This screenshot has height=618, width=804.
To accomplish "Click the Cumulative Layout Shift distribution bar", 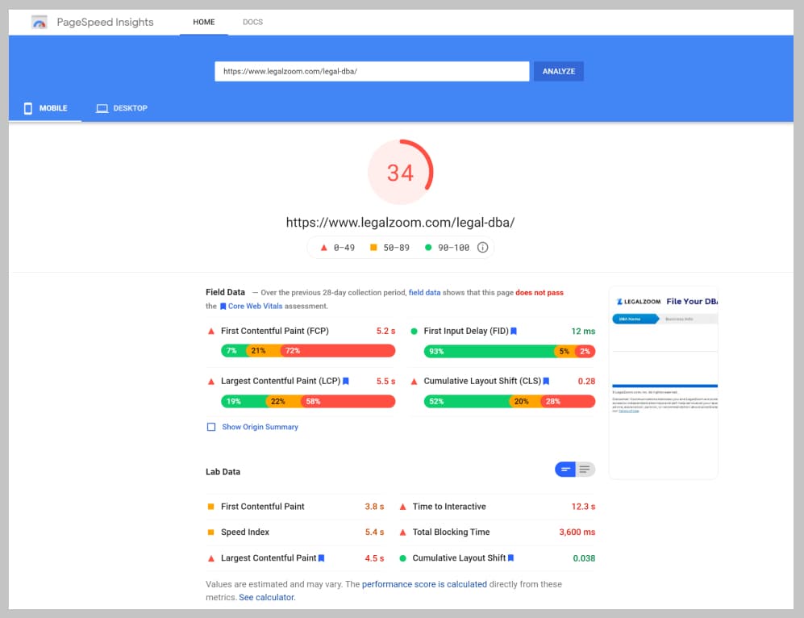I will coord(510,401).
